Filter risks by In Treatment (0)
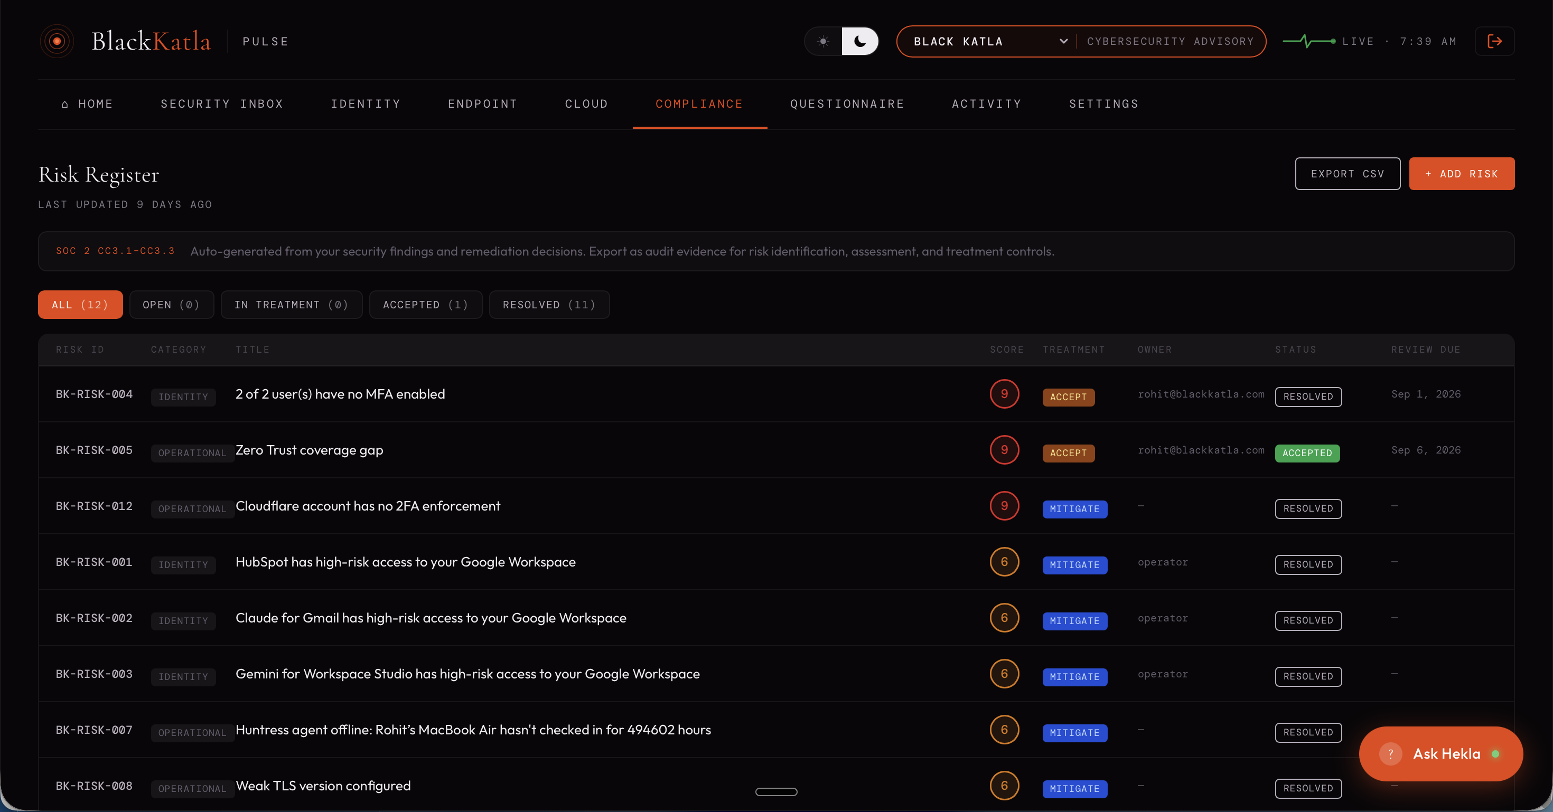Image resolution: width=1553 pixels, height=812 pixels. coord(291,304)
